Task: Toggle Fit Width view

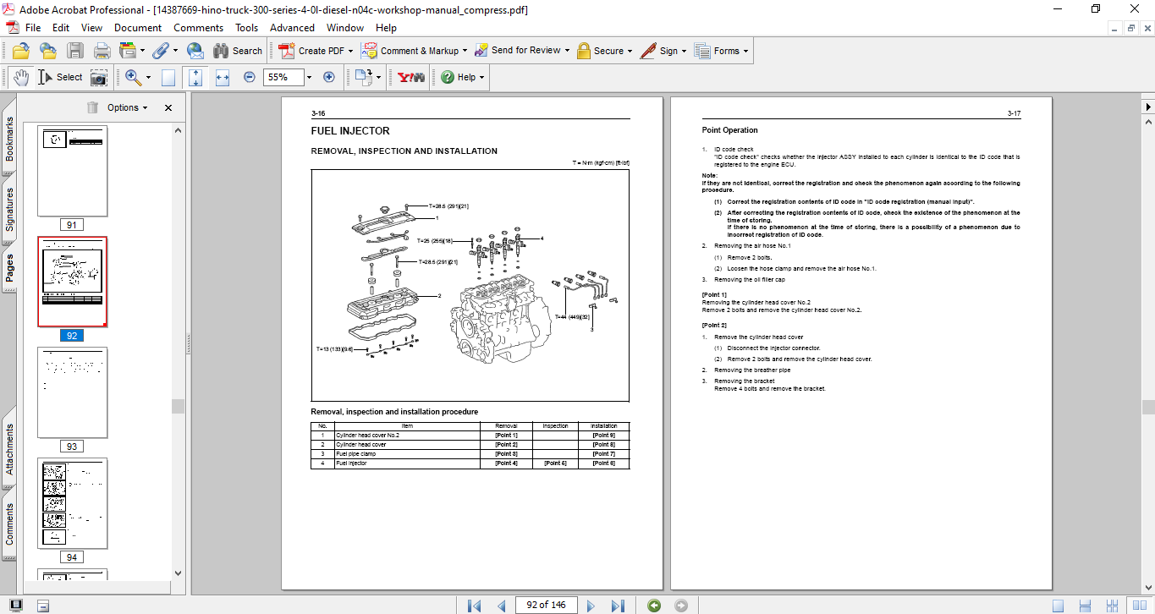Action: point(223,77)
